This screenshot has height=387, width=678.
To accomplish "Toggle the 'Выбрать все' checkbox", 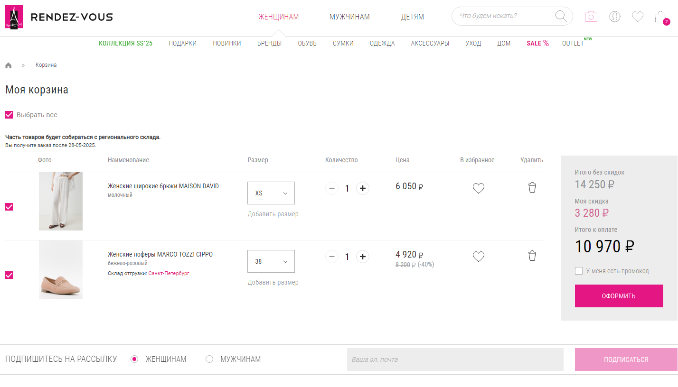I will tap(9, 115).
